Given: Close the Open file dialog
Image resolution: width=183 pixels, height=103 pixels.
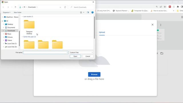Looking at the screenshot, I should click(x=93, y=2).
